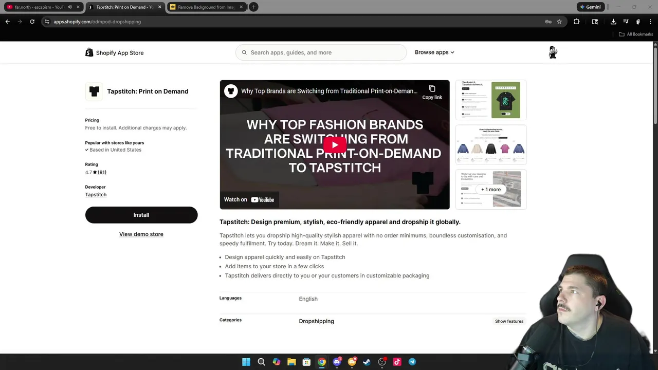Open Steam from the taskbar
658x370 pixels.
pos(367,362)
